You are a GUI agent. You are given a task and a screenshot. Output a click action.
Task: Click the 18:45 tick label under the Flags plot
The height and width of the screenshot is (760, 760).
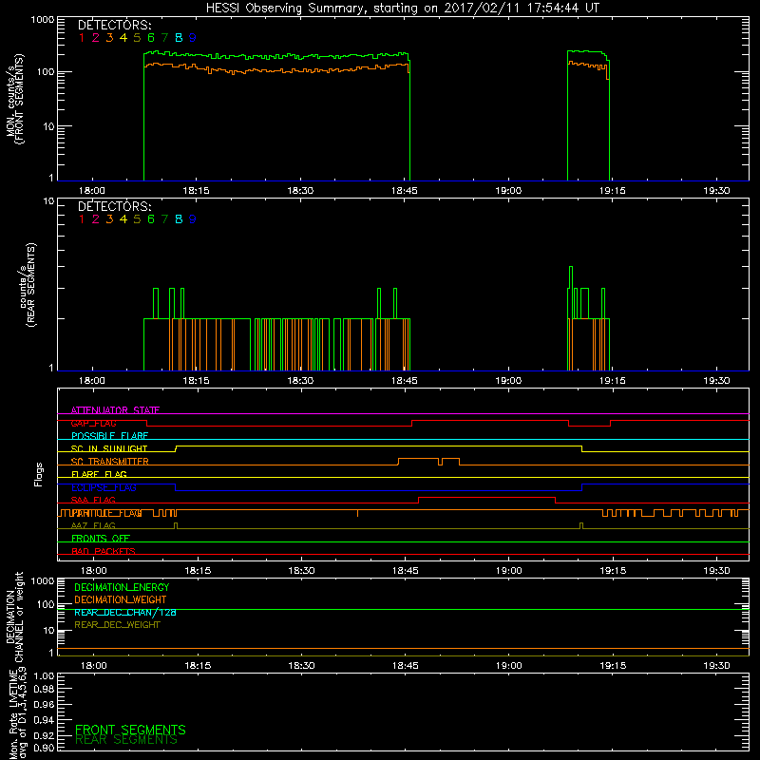click(406, 571)
